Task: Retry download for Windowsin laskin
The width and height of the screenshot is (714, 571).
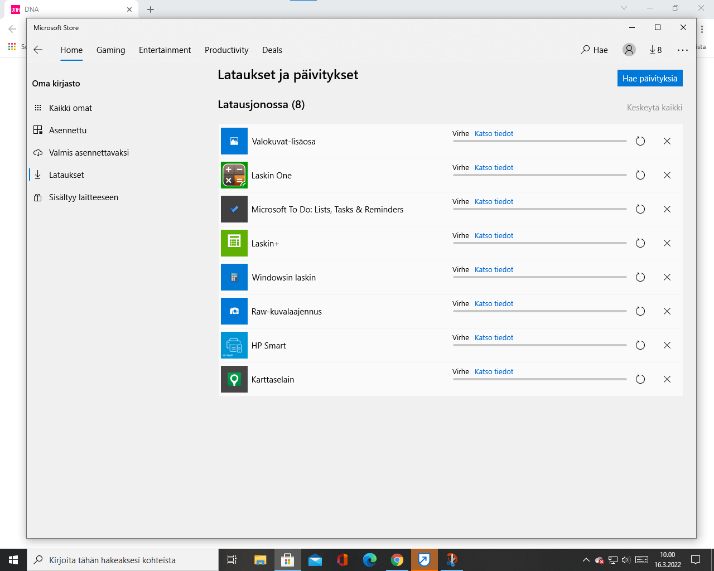Action: tap(640, 277)
